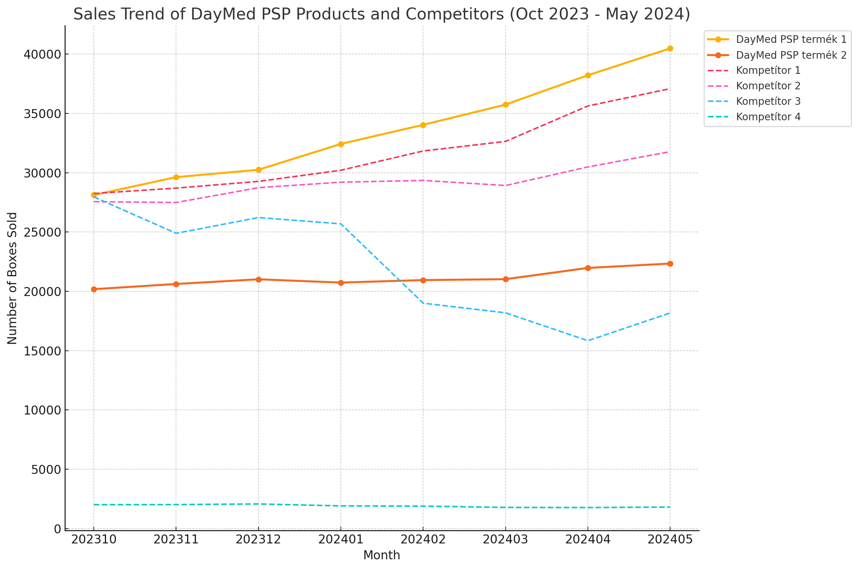Click the orange termék 2 marker at 202311

(x=176, y=284)
